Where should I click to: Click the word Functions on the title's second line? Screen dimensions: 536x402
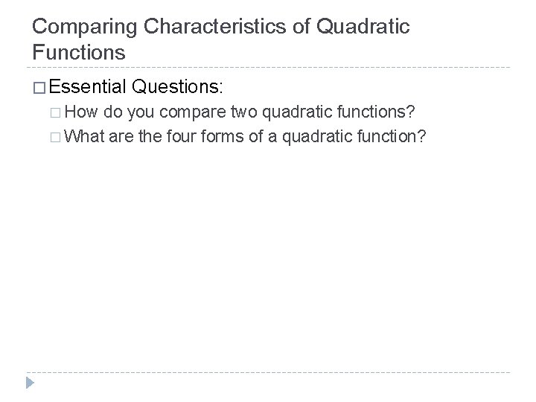click(x=79, y=54)
